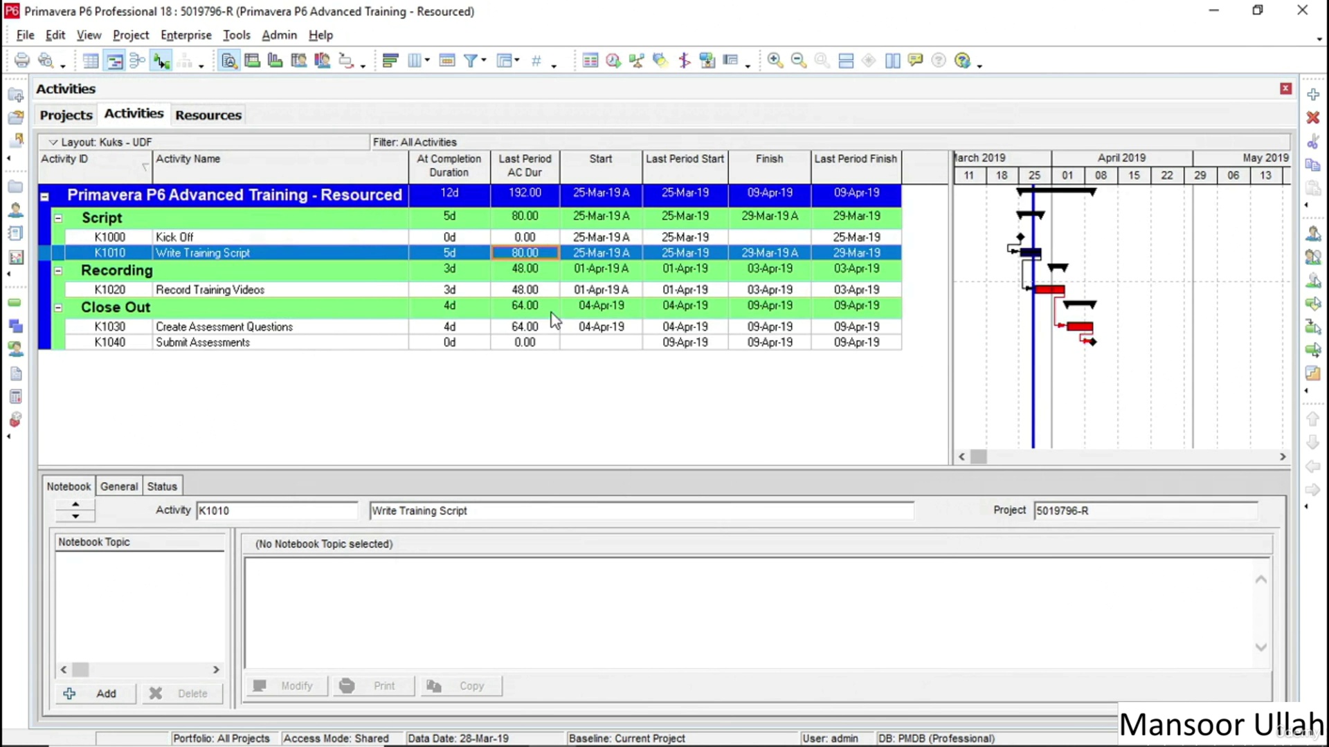Viewport: 1329px width, 747px height.
Task: Toggle the Resource Usage Spreadsheet
Action: (299, 61)
